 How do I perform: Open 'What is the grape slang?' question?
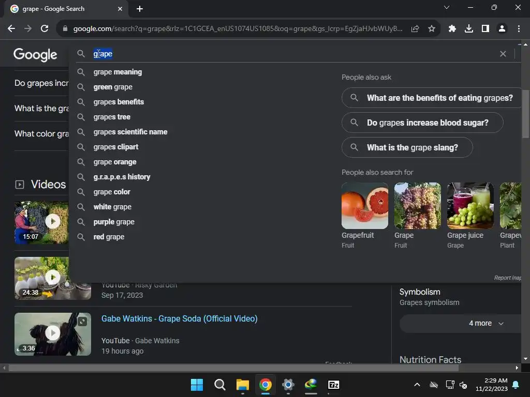click(x=407, y=147)
